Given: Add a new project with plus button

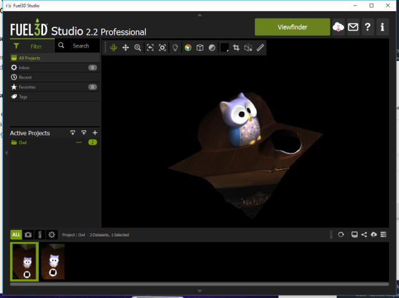Looking at the screenshot, I should click(x=95, y=133).
